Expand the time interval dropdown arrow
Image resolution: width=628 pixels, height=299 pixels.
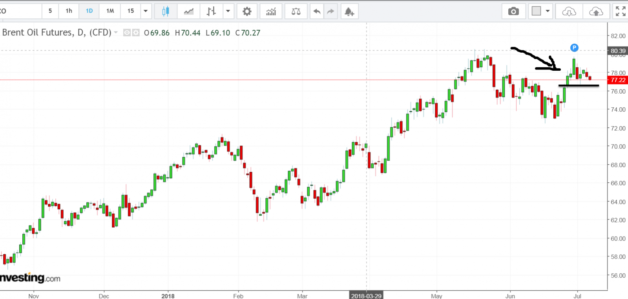(146, 11)
